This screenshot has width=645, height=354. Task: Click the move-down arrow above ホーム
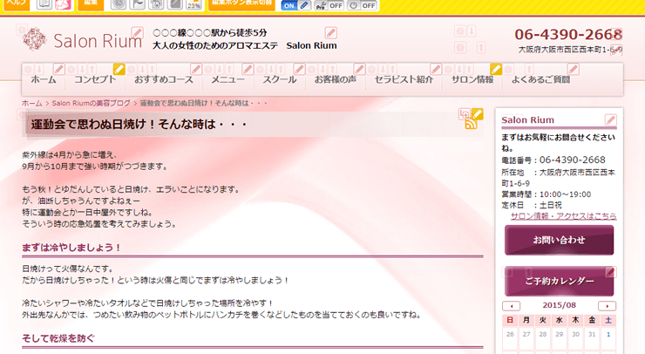(39, 69)
